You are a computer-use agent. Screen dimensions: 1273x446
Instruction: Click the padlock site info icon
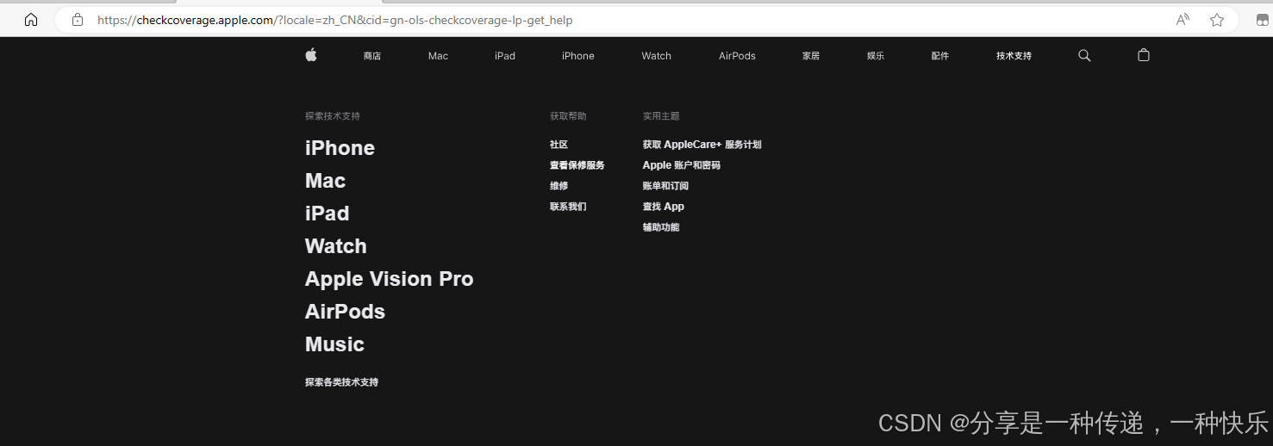pos(78,20)
